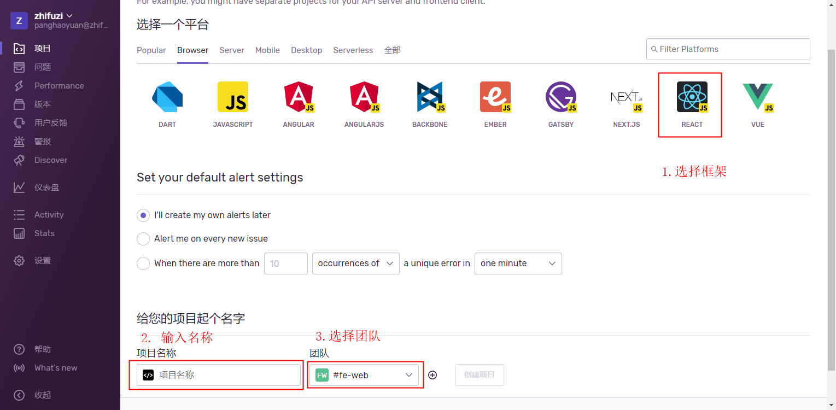Select the Dart platform icon
The image size is (836, 410).
[x=167, y=97]
